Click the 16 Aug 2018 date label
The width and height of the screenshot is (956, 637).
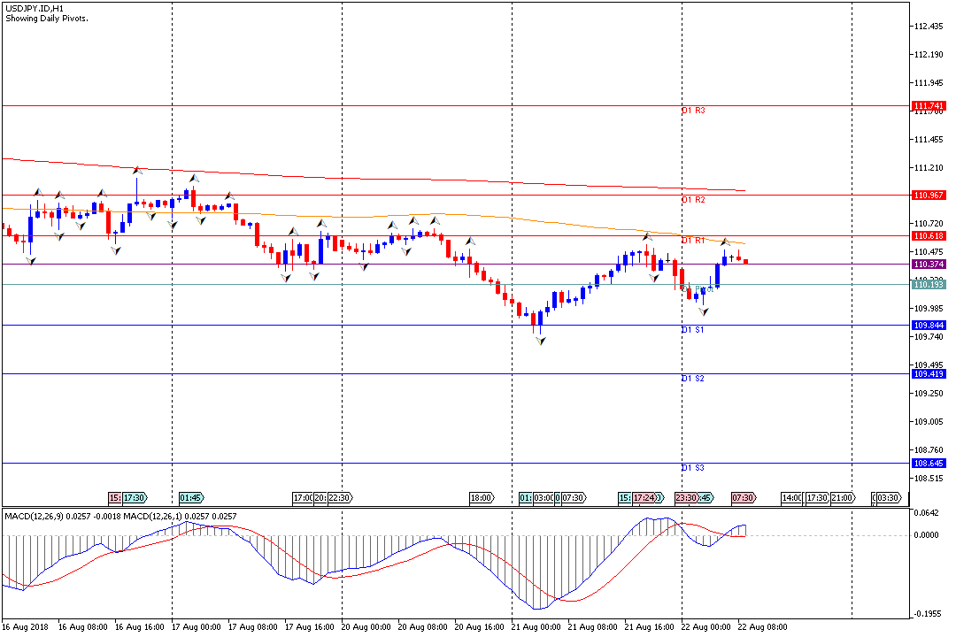click(x=25, y=627)
